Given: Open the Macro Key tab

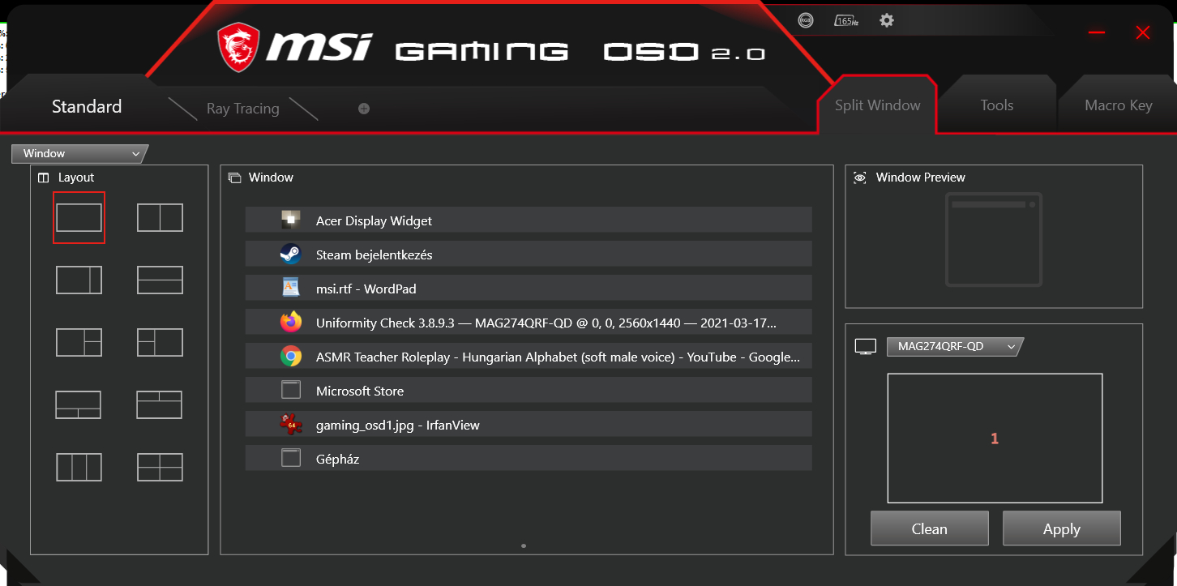Looking at the screenshot, I should point(1119,105).
